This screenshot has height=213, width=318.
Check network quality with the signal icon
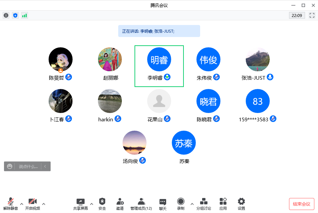pos(24,15)
